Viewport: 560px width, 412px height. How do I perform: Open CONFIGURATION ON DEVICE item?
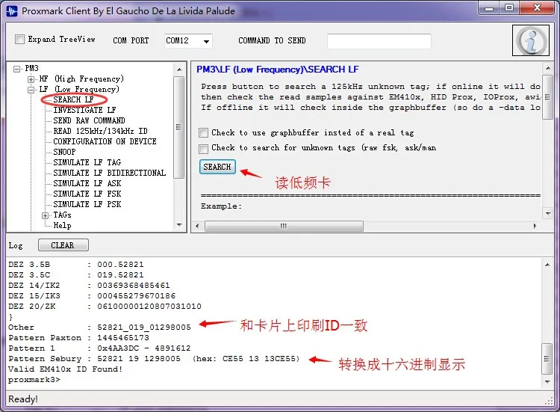(105, 141)
